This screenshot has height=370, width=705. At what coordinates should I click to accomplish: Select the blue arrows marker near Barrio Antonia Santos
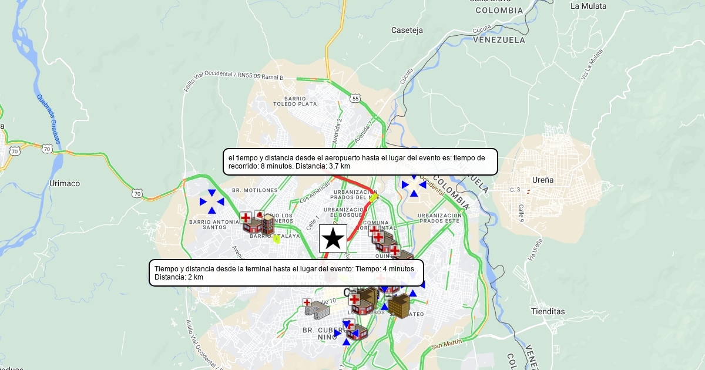[211, 201]
